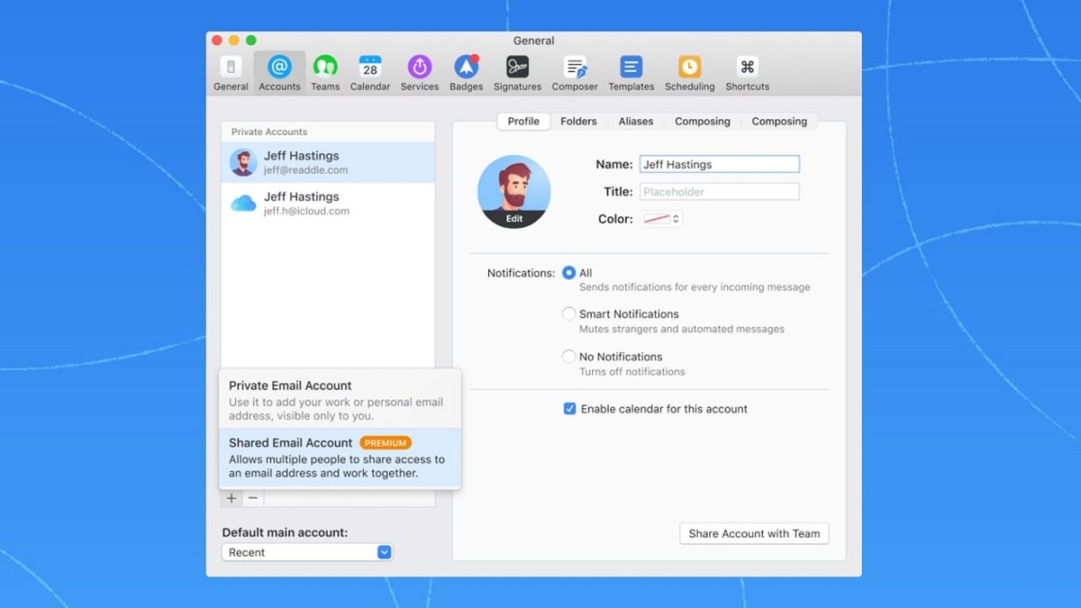The image size is (1081, 608).
Task: Click the Title placeholder text field
Action: (719, 192)
